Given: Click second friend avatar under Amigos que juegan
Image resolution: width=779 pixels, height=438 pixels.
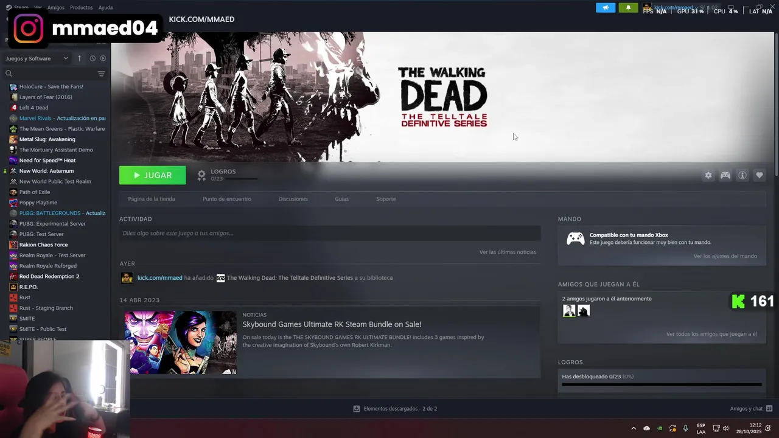Looking at the screenshot, I should tap(584, 311).
